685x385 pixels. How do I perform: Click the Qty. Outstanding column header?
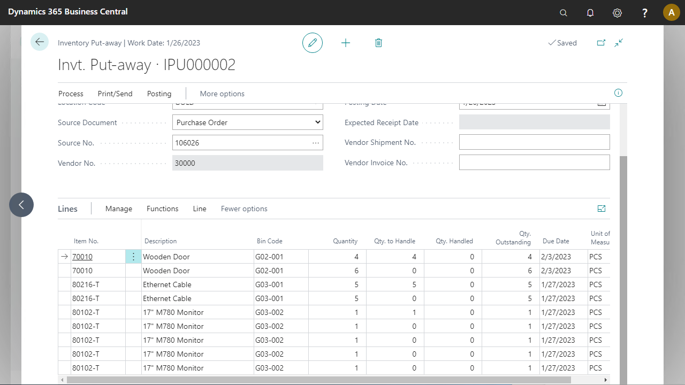pyautogui.click(x=513, y=238)
